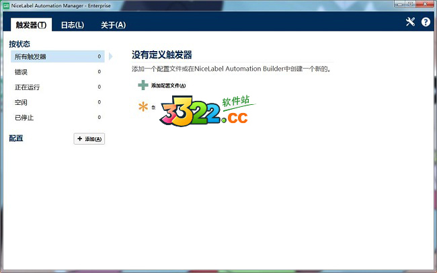
Task: Click the arrow beside 所有触发器
Action: click(111, 56)
